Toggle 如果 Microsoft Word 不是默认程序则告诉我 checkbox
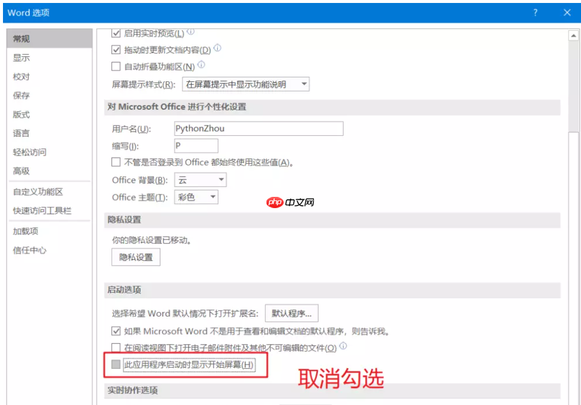The image size is (581, 405). click(116, 331)
